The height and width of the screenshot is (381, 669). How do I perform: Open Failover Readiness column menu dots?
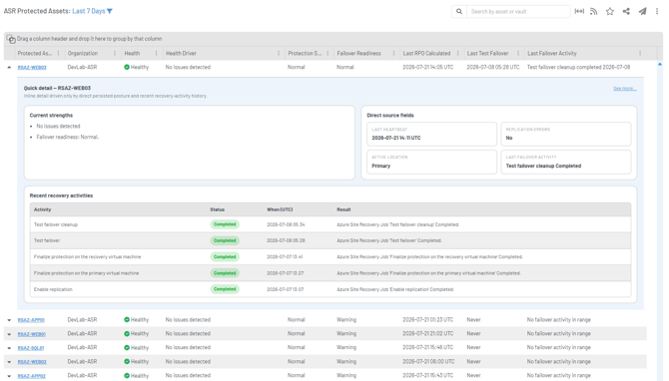coord(393,53)
